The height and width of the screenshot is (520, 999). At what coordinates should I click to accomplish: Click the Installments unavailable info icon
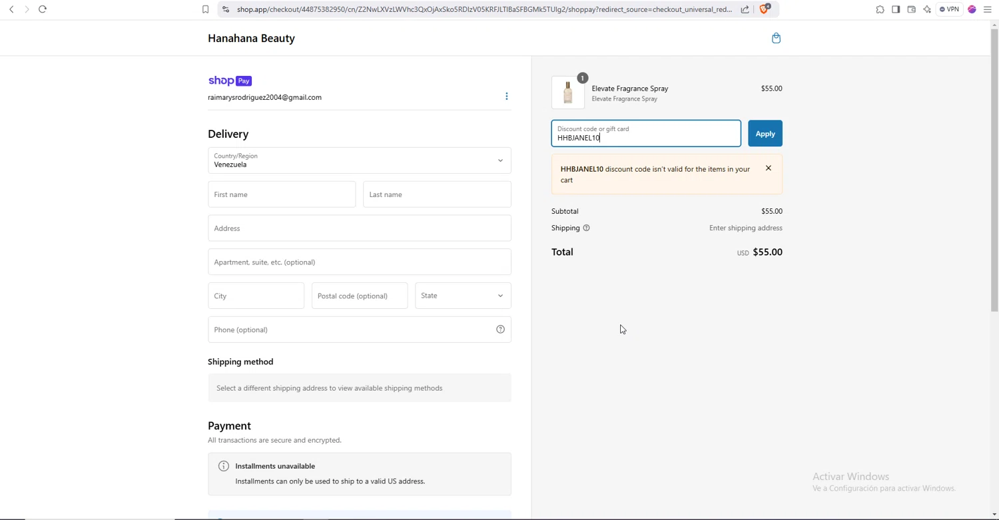(224, 466)
